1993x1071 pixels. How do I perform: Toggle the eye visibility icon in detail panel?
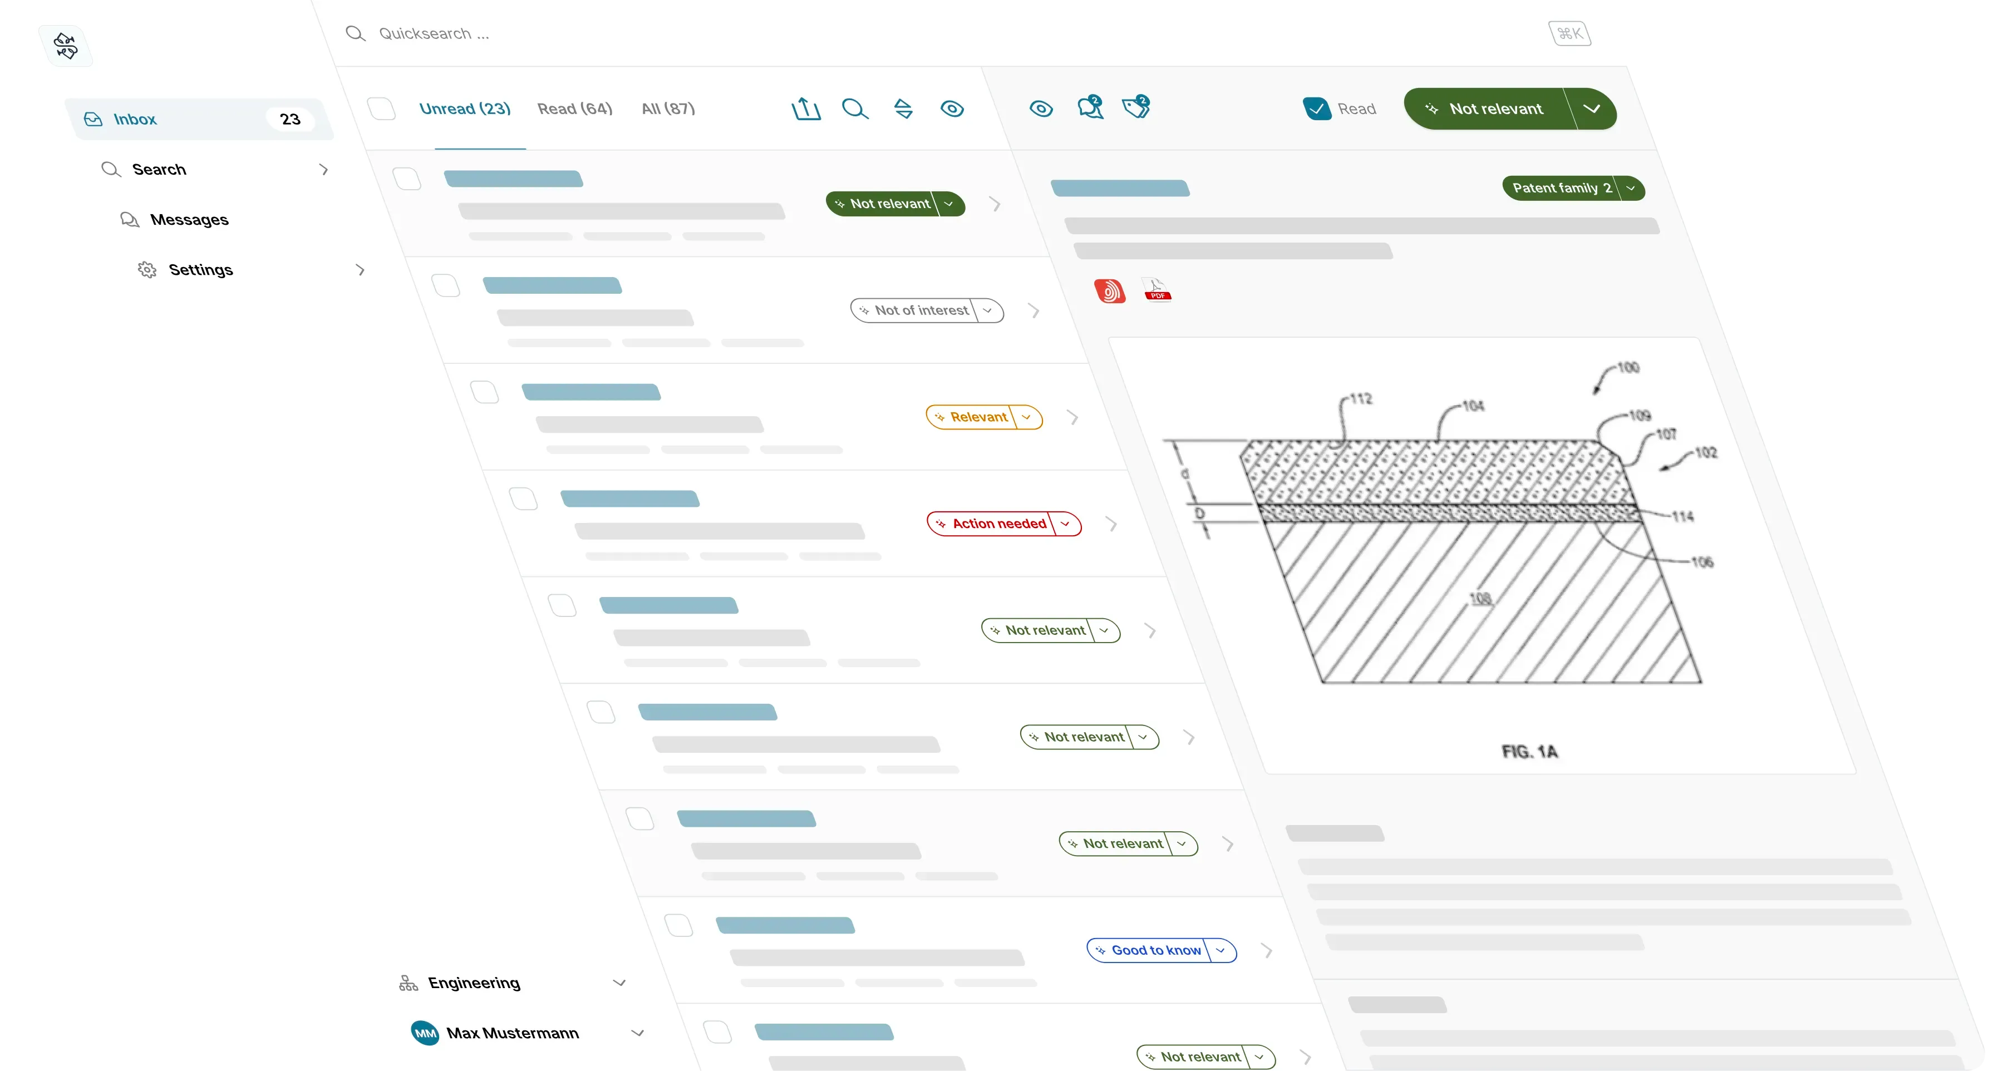1041,108
